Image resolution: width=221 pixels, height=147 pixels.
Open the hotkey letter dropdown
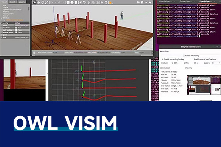coord(216,63)
